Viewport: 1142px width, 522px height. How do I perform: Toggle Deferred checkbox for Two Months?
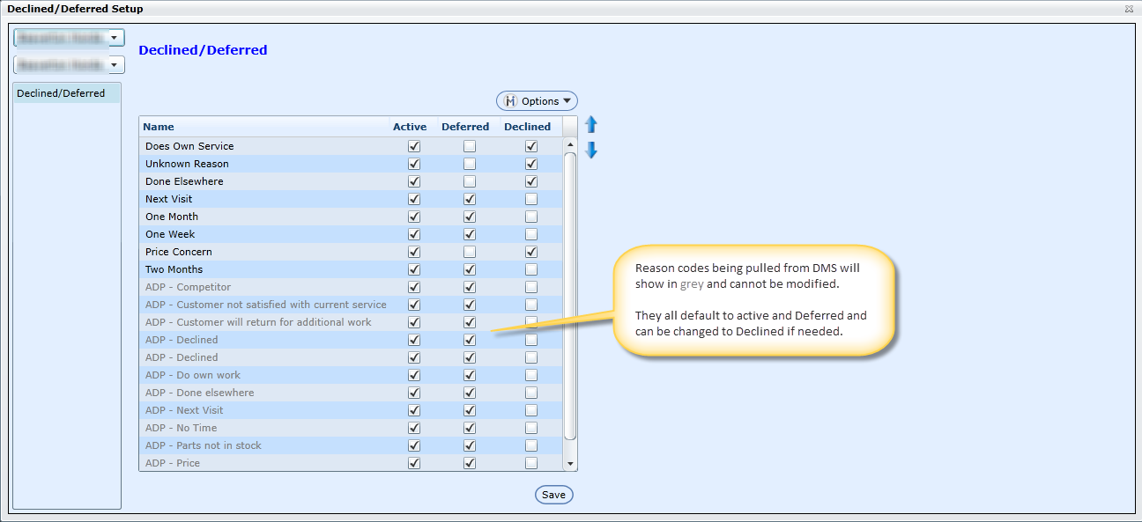[x=470, y=269]
